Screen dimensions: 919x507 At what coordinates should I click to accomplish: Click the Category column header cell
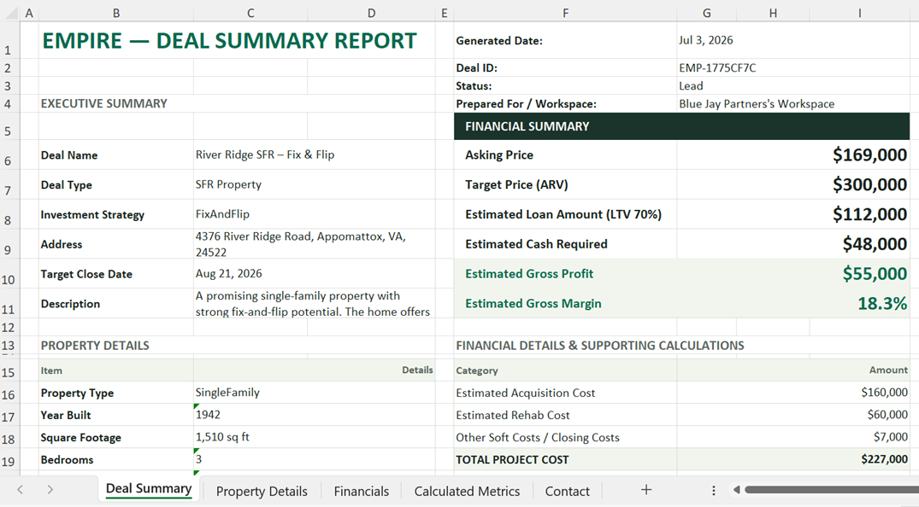click(x=565, y=370)
